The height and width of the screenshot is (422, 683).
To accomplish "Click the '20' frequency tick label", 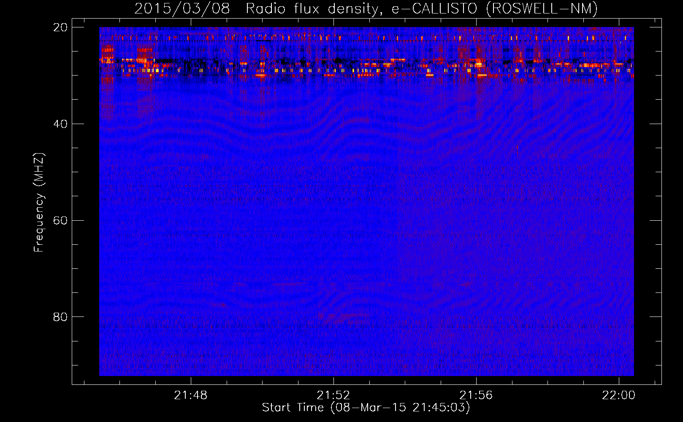I will (x=60, y=27).
